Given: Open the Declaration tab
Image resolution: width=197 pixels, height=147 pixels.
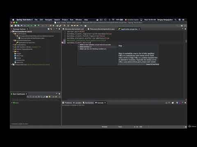Looking at the screenshot, I should tap(88, 103).
